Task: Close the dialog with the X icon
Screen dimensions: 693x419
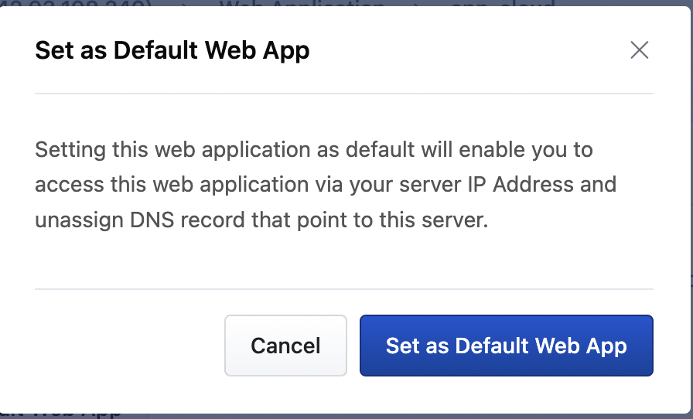Action: coord(639,51)
